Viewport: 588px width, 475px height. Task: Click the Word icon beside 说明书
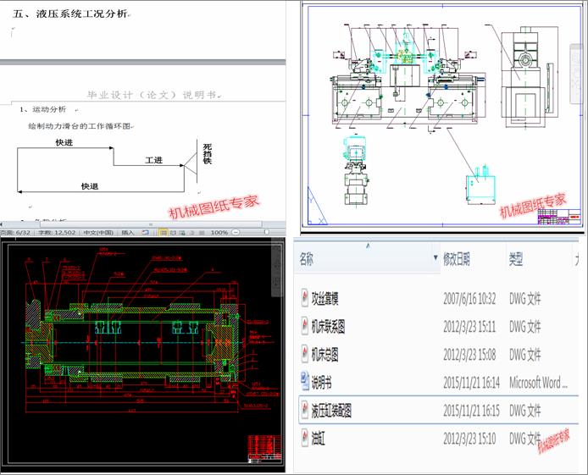304,382
